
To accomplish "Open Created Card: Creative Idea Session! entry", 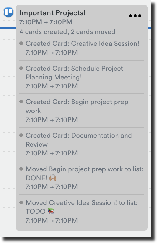I will point(82,48).
